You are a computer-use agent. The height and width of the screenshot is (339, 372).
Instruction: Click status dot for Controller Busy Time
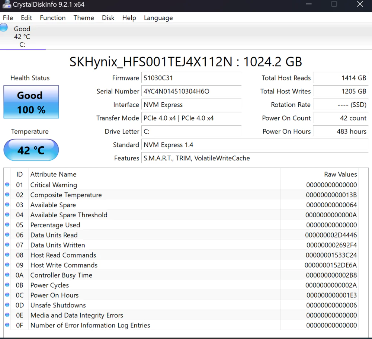(7, 275)
